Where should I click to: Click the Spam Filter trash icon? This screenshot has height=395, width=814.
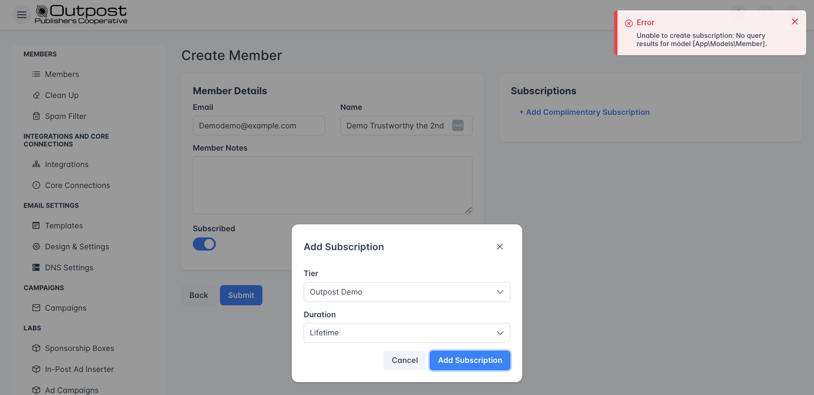tap(36, 116)
